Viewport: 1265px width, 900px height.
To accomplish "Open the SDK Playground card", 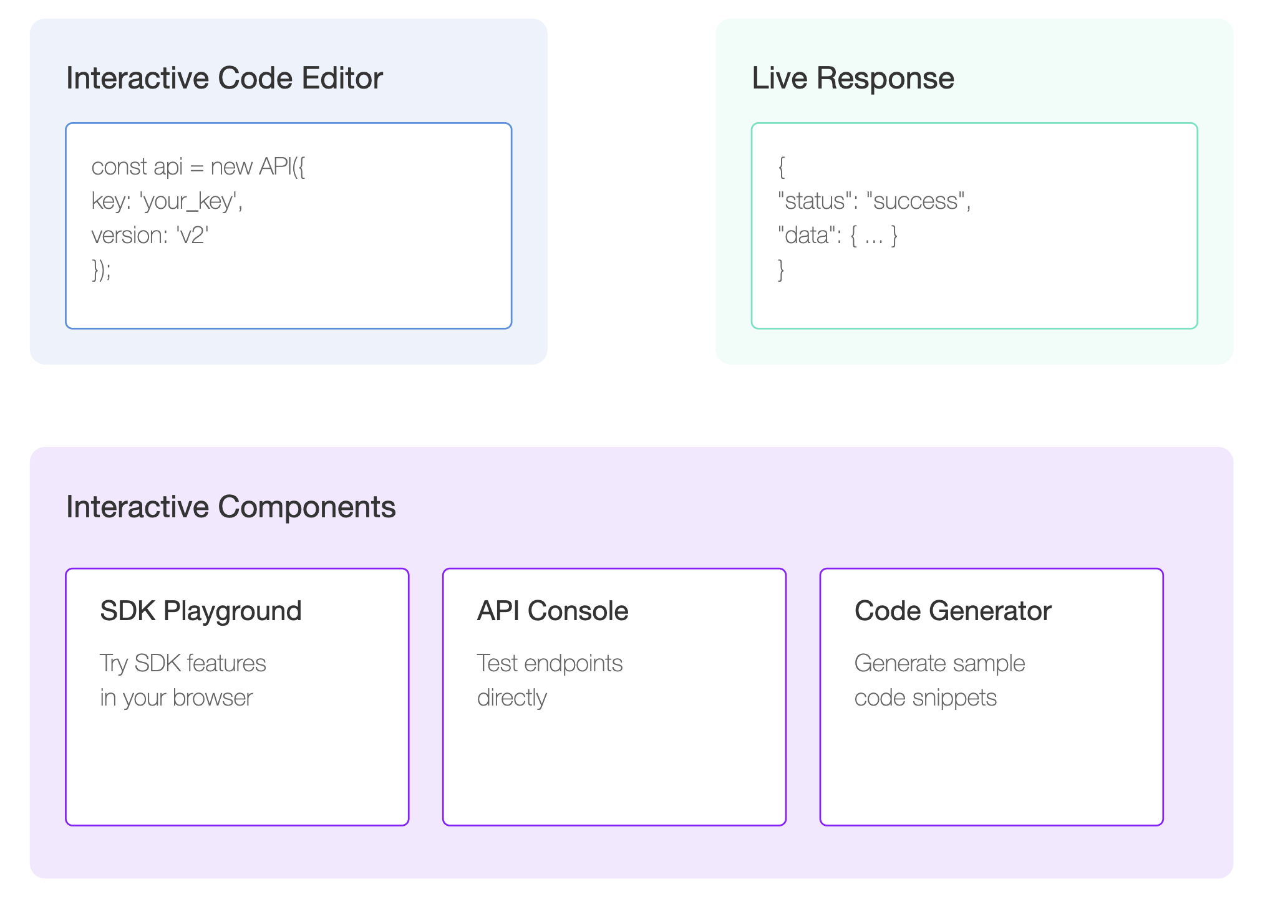I will pos(237,697).
